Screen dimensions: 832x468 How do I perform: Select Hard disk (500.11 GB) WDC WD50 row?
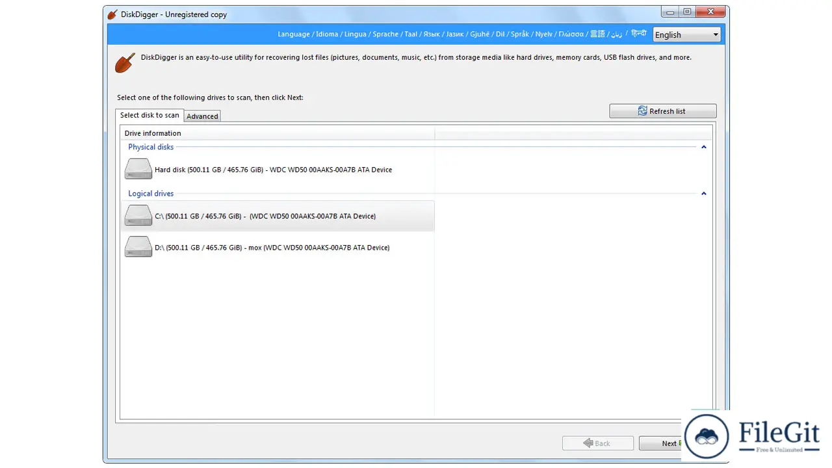[x=278, y=170]
